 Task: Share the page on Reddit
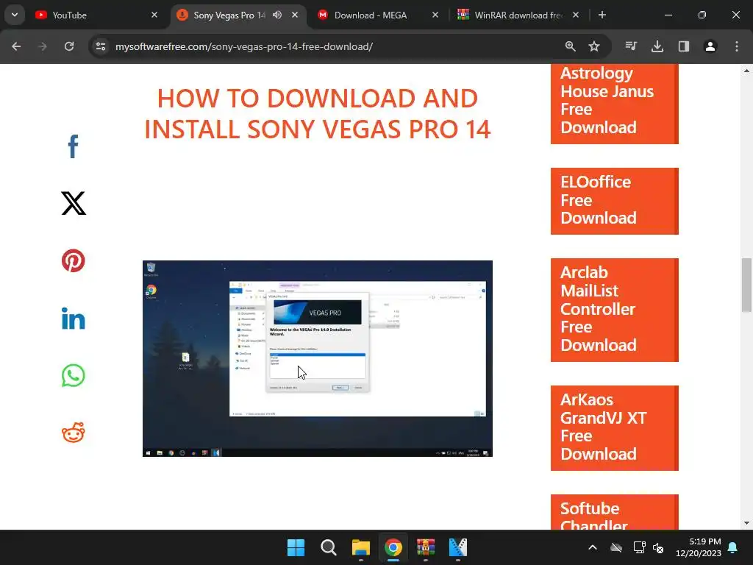[73, 433]
